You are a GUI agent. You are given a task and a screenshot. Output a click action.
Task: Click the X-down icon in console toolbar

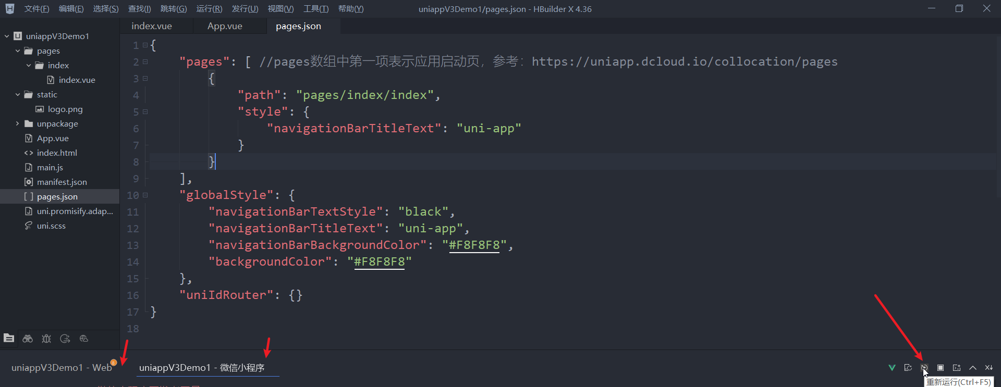(989, 368)
